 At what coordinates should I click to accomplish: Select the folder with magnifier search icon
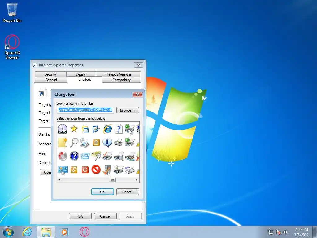click(96, 156)
